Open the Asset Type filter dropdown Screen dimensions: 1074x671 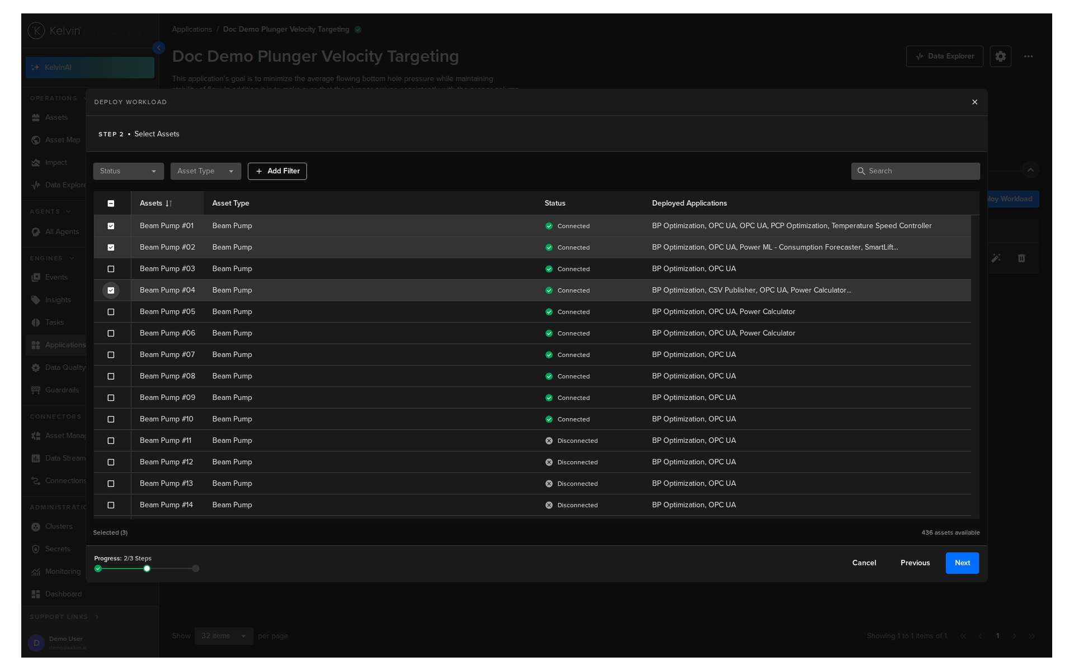point(205,171)
